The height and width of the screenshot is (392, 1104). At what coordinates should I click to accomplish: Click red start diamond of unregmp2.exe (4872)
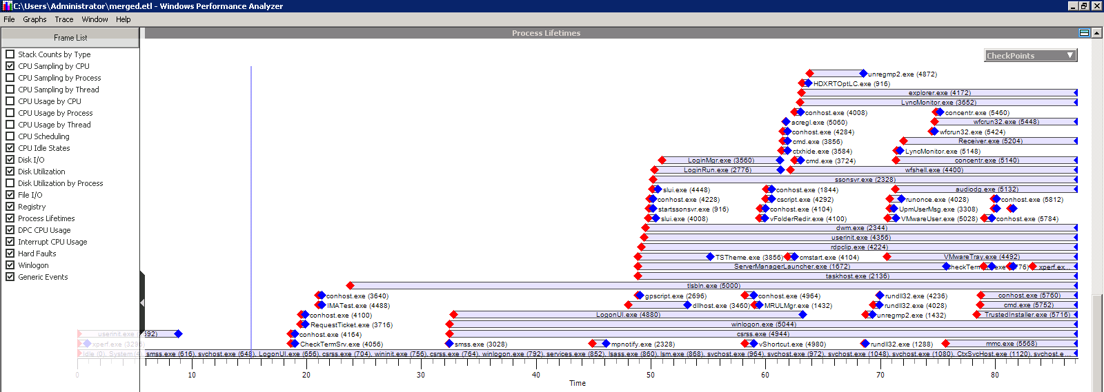point(810,73)
